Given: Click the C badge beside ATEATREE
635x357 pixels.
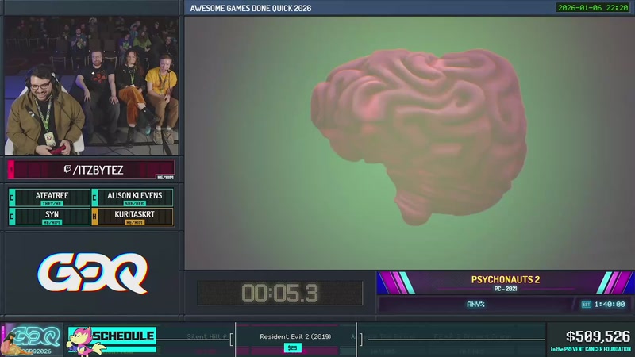Looking at the screenshot, I should tap(12, 198).
